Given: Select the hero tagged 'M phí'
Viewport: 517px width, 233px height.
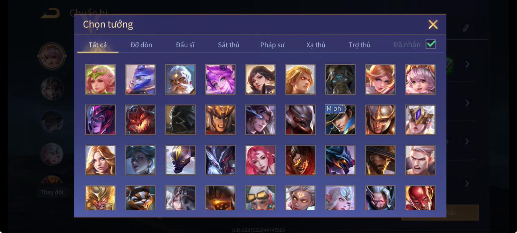Looking at the screenshot, I should [x=340, y=120].
